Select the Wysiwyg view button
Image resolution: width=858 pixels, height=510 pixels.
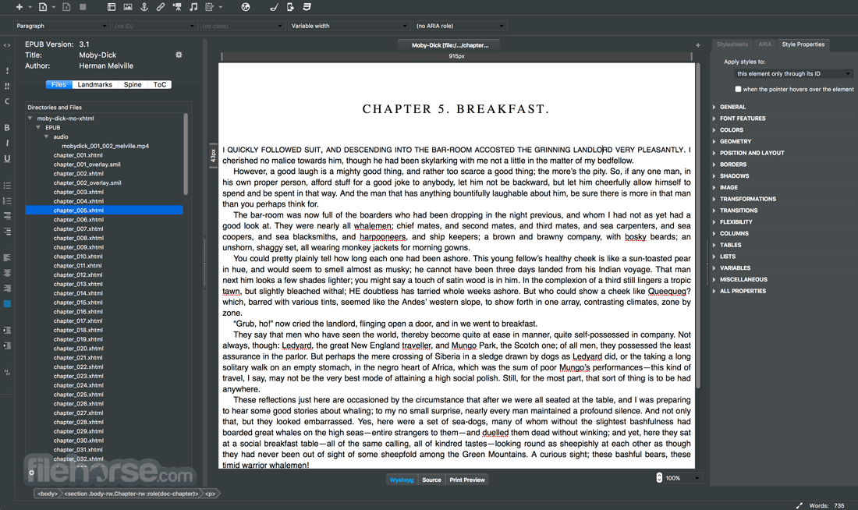point(402,480)
